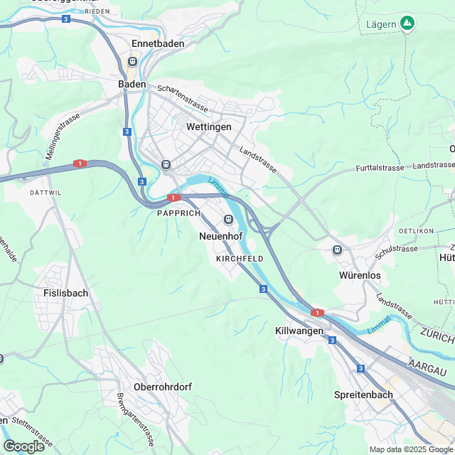Select the Würenlos train station icon
The image size is (455, 455).
click(337, 250)
